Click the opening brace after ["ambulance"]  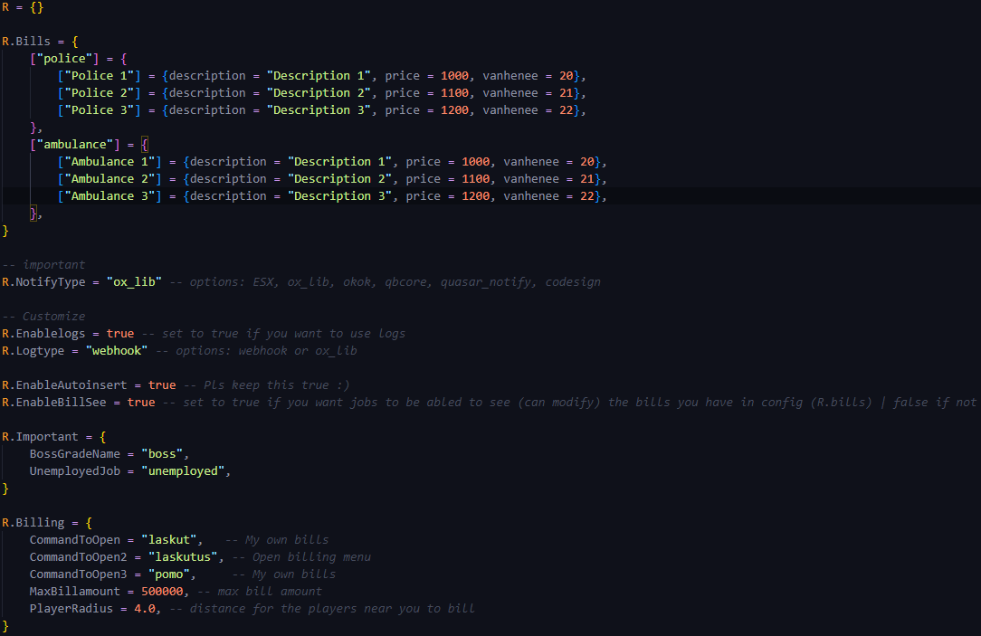click(145, 145)
